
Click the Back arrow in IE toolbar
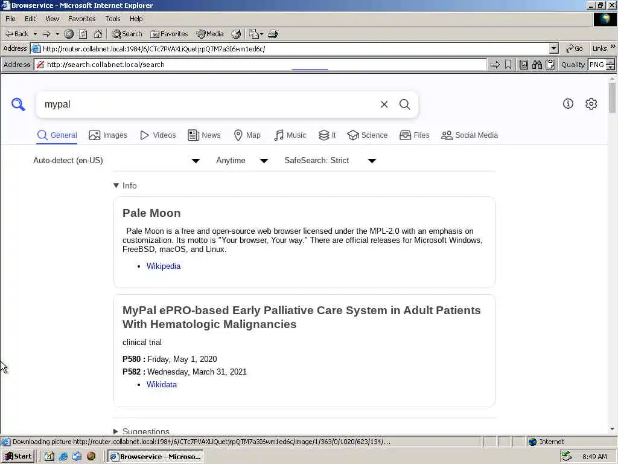(16, 34)
